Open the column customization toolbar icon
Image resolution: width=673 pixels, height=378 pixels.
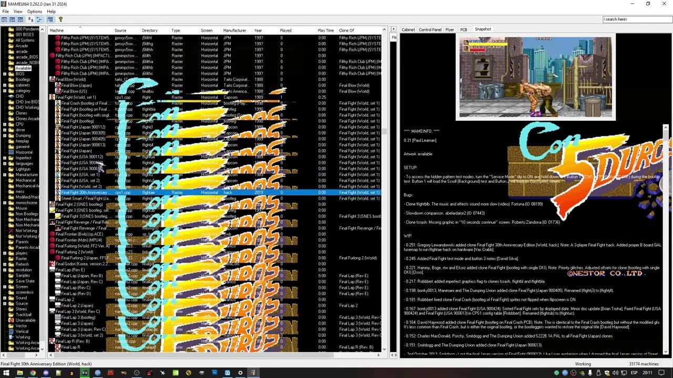point(50,19)
